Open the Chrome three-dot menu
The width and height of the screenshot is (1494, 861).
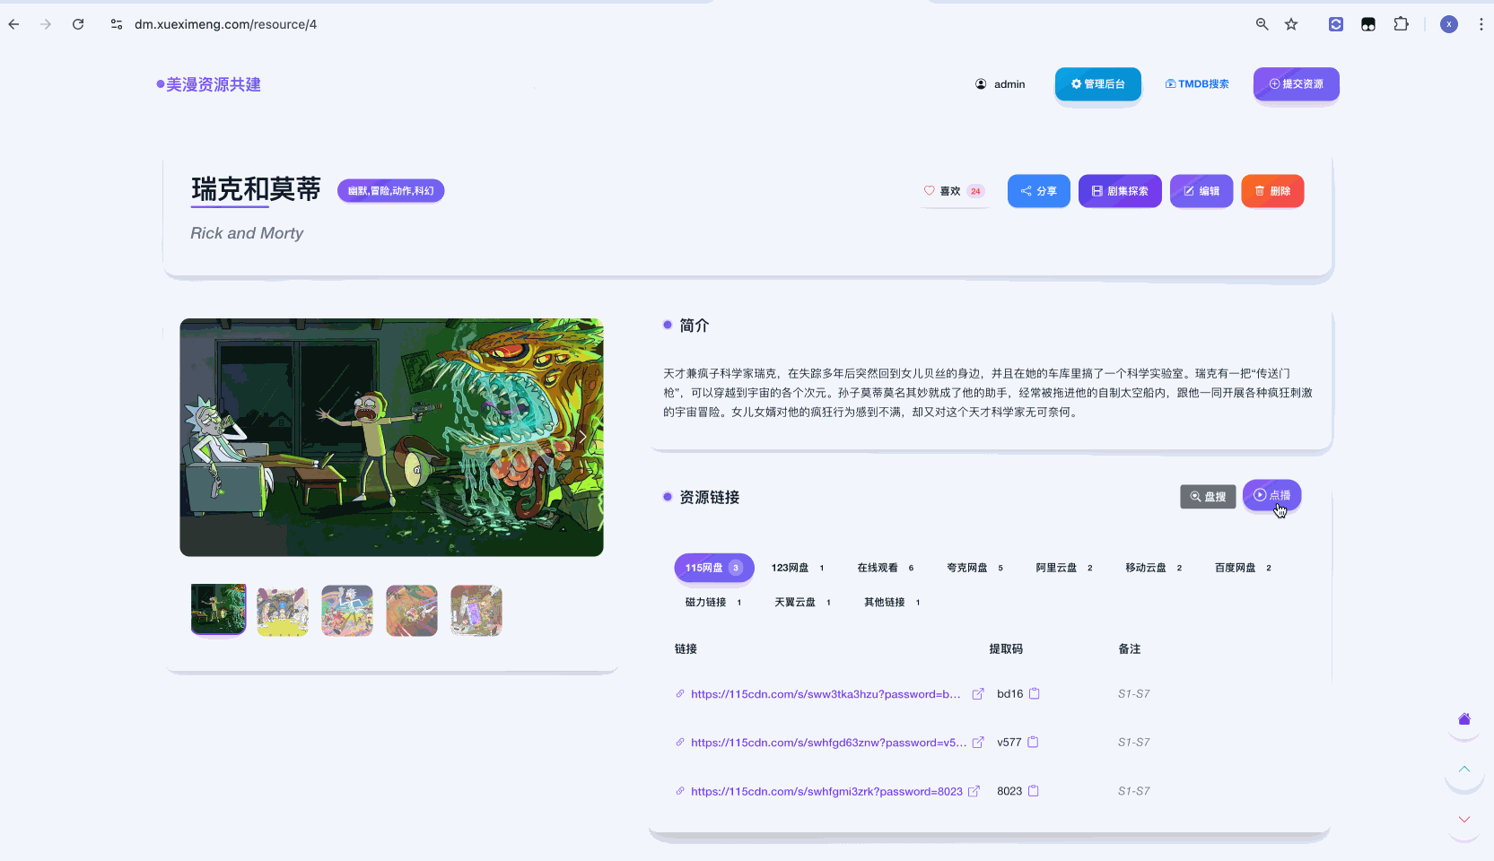tap(1481, 24)
